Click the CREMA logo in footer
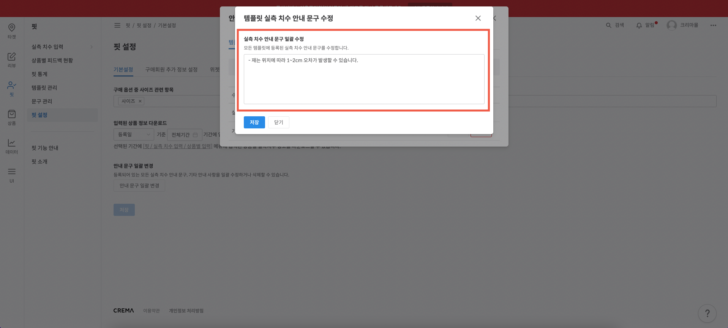This screenshot has height=328, width=728. pyautogui.click(x=123, y=311)
